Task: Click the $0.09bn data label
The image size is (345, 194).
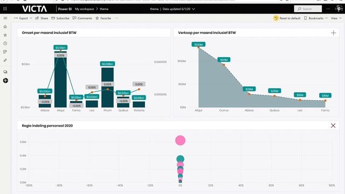Action: tap(107, 64)
